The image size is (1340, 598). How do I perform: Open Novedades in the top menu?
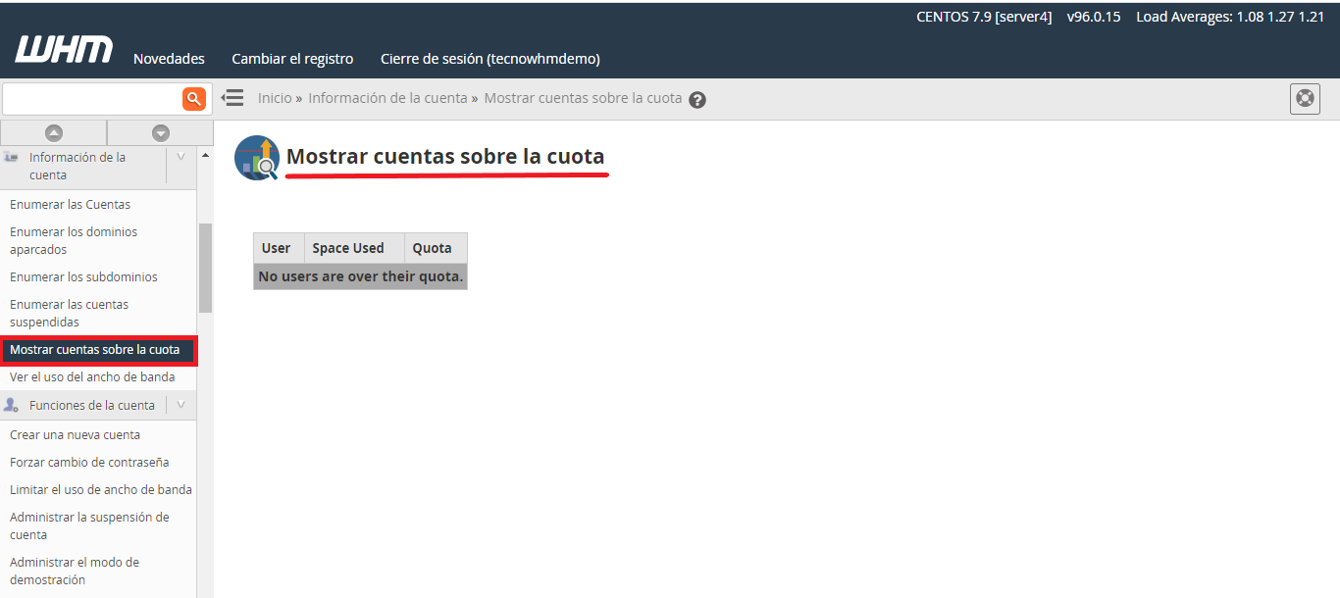pyautogui.click(x=169, y=59)
